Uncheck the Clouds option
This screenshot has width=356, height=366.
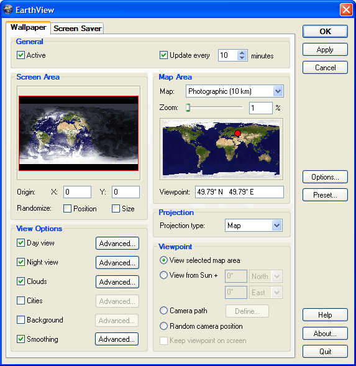pyautogui.click(x=21, y=281)
